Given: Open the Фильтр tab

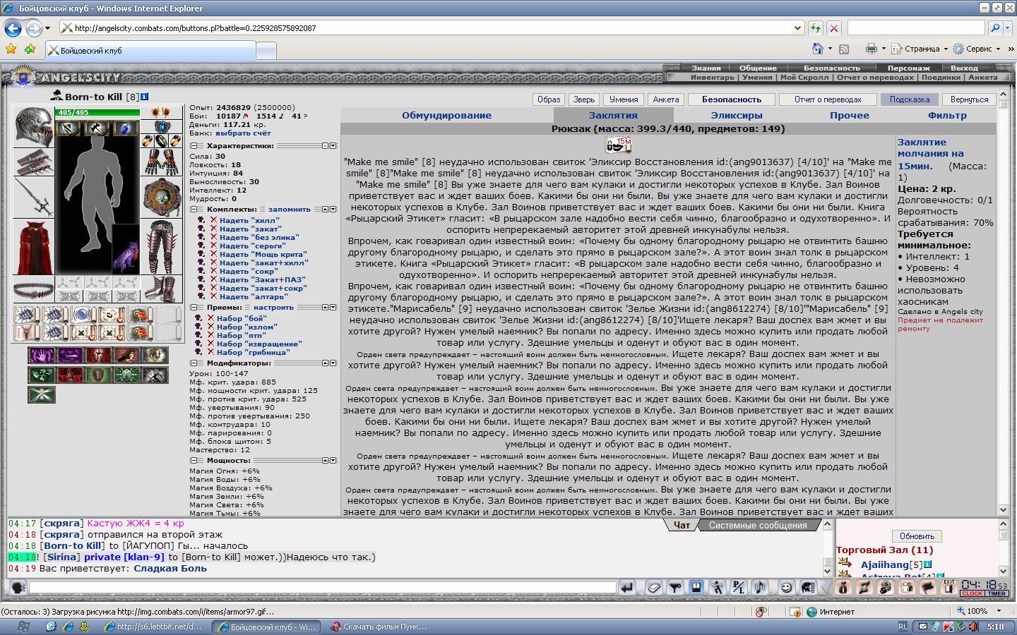Looking at the screenshot, I should [947, 115].
